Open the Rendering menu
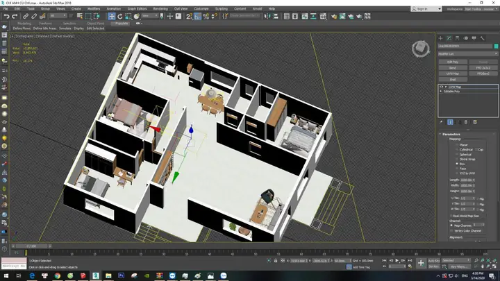The height and width of the screenshot is (281, 500). coord(160,9)
